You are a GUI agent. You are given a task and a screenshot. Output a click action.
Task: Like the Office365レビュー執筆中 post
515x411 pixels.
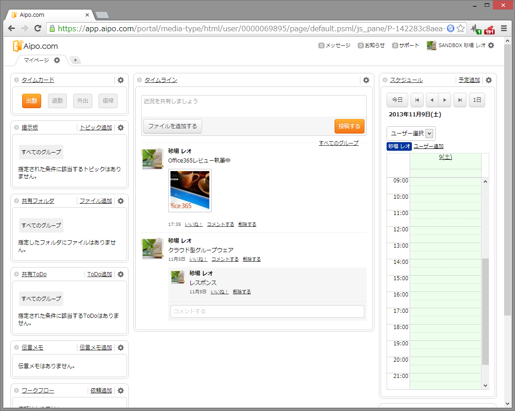coord(194,224)
